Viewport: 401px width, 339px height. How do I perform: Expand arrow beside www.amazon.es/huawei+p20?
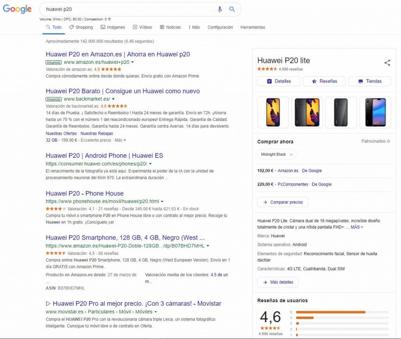click(x=132, y=62)
